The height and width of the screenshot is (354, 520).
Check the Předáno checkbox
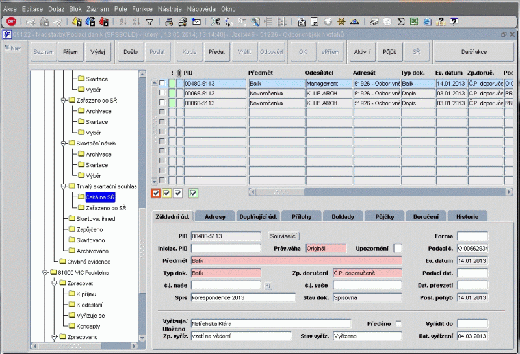pyautogui.click(x=399, y=323)
